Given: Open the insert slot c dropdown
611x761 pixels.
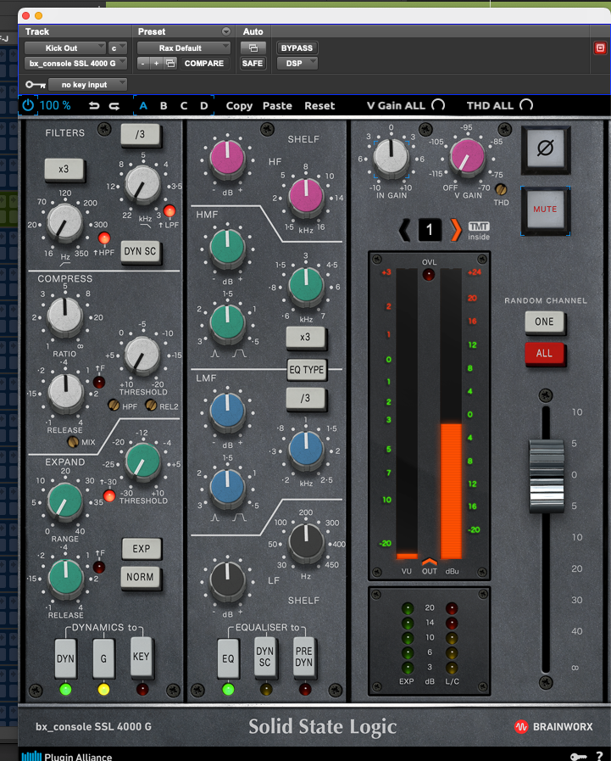Looking at the screenshot, I should point(117,48).
